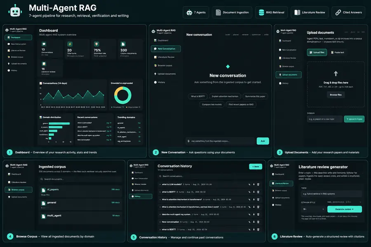Click the chat bubble icon on Conversations stat card

coord(44,44)
